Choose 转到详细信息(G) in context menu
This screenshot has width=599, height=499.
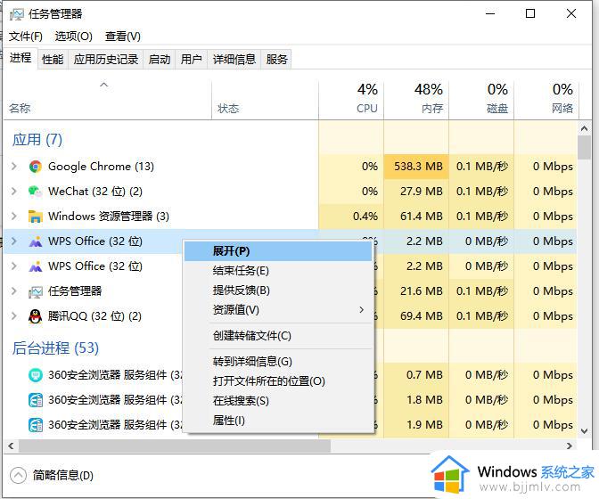tap(278, 362)
